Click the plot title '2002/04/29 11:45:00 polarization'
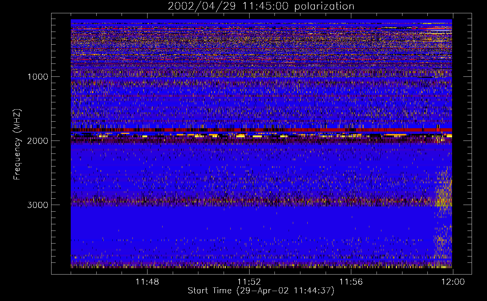Viewport: 487px width, 301px height. 261,6
